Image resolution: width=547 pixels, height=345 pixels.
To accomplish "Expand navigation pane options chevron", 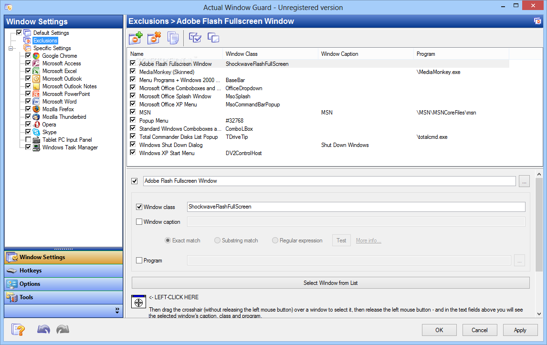I will pos(117,311).
